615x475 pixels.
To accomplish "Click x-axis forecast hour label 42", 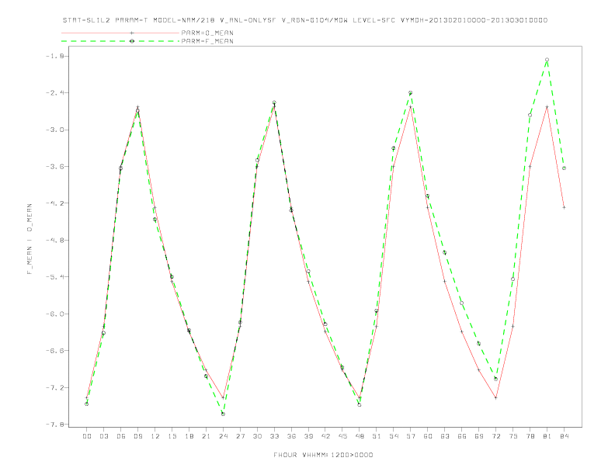I will (325, 436).
